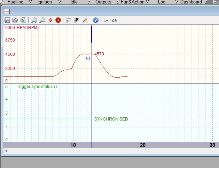Select the Outputs tab
Image resolution: width=219 pixels, height=169 pixels.
(x=103, y=2)
